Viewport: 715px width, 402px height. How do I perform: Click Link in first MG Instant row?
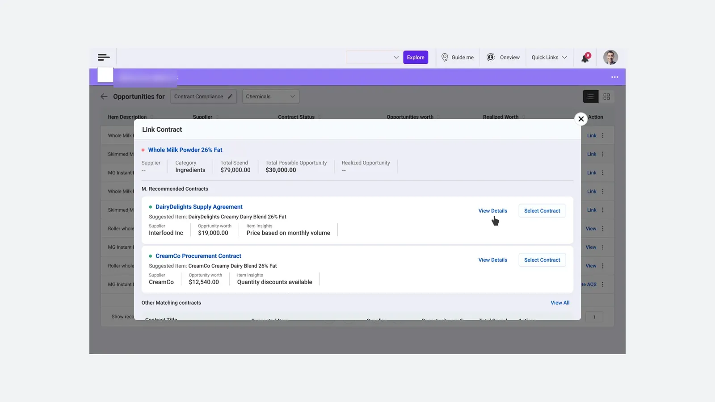click(x=592, y=173)
